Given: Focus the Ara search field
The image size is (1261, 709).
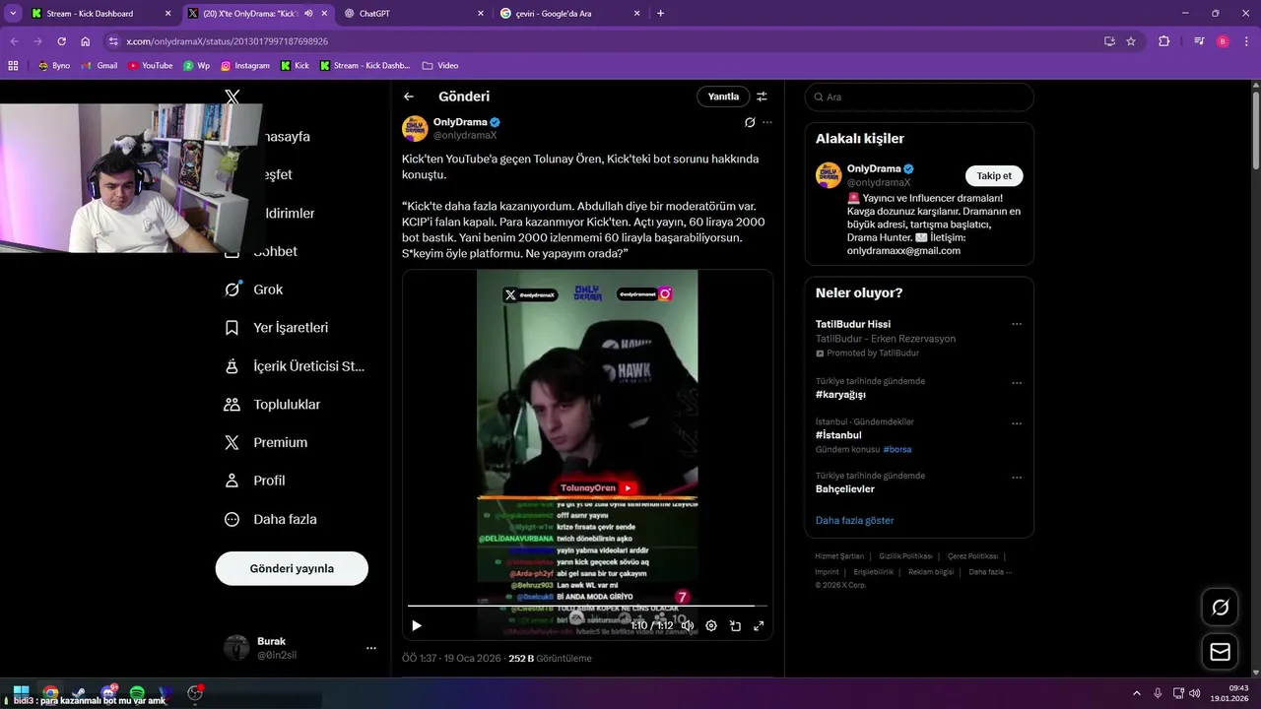Looking at the screenshot, I should click(x=919, y=97).
